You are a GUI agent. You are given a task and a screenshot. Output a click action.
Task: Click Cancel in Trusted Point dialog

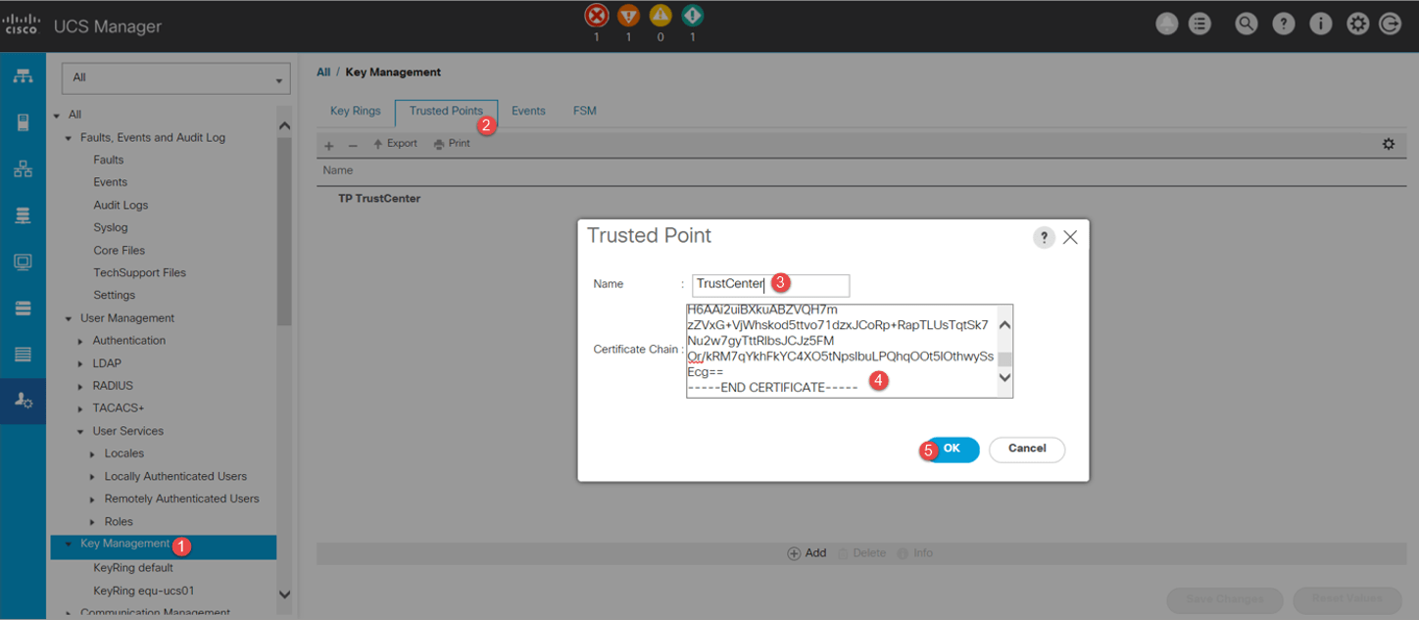[x=1026, y=449]
